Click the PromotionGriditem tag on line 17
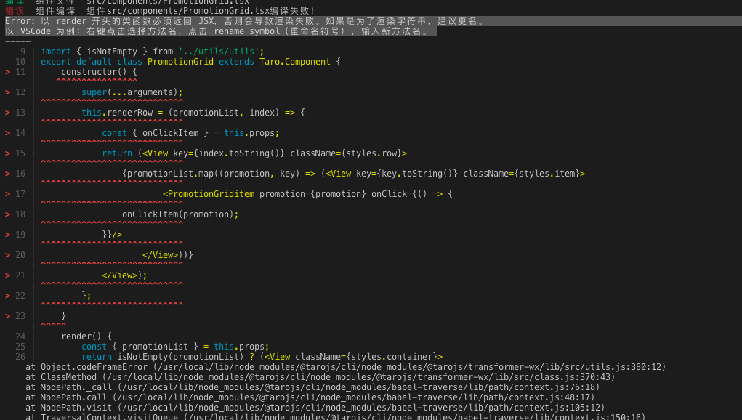Viewport: 742px width, 420px height. (x=209, y=194)
